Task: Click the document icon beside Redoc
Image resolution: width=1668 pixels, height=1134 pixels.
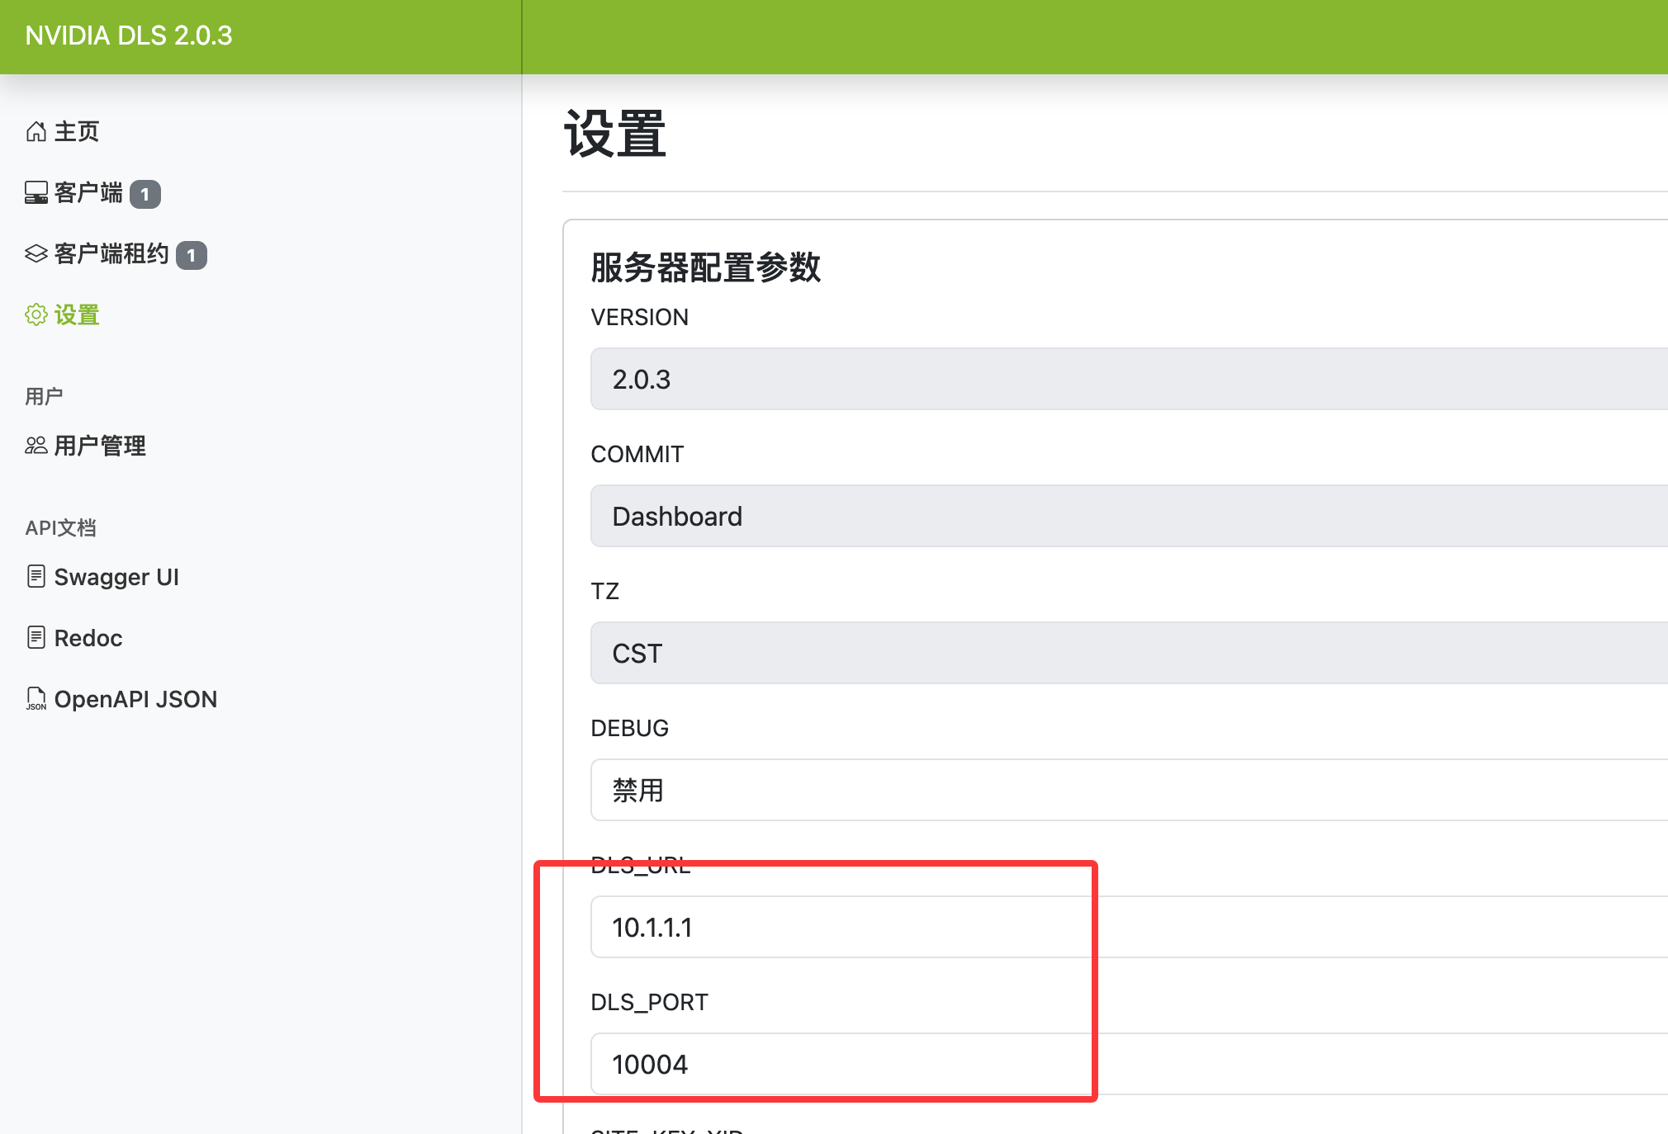Action: (36, 637)
